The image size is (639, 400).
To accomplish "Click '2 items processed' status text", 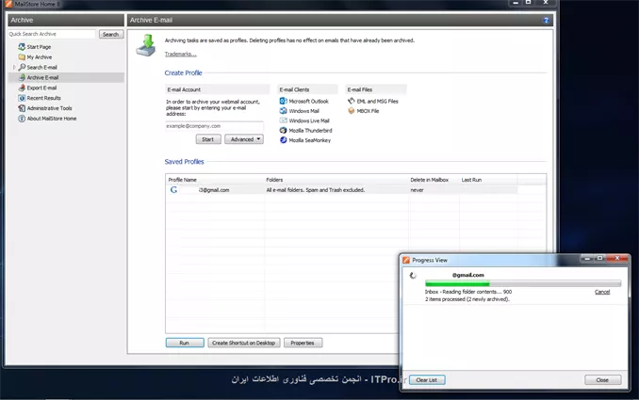I will [x=467, y=299].
